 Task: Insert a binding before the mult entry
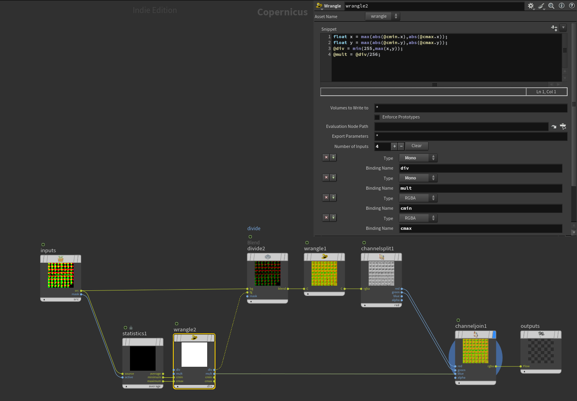tap(333, 177)
